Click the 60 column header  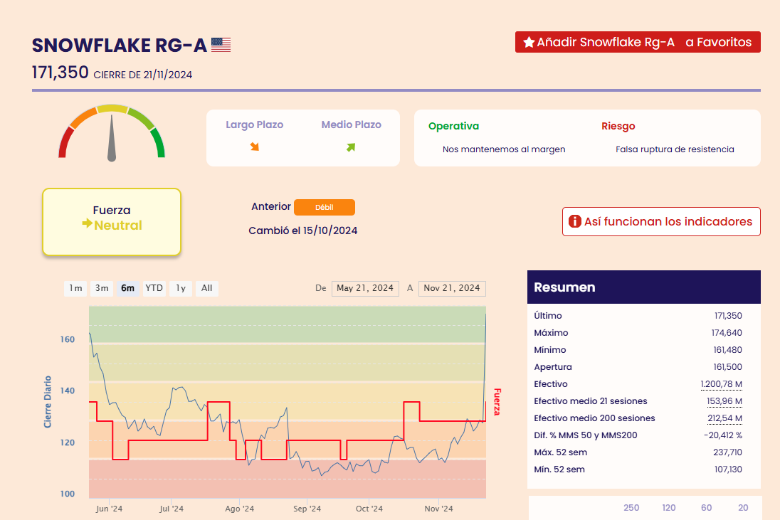pos(707,508)
